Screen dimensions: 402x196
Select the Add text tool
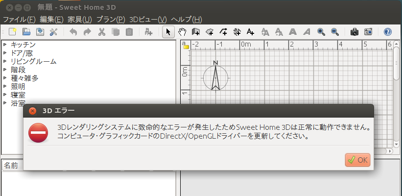pos(250,32)
